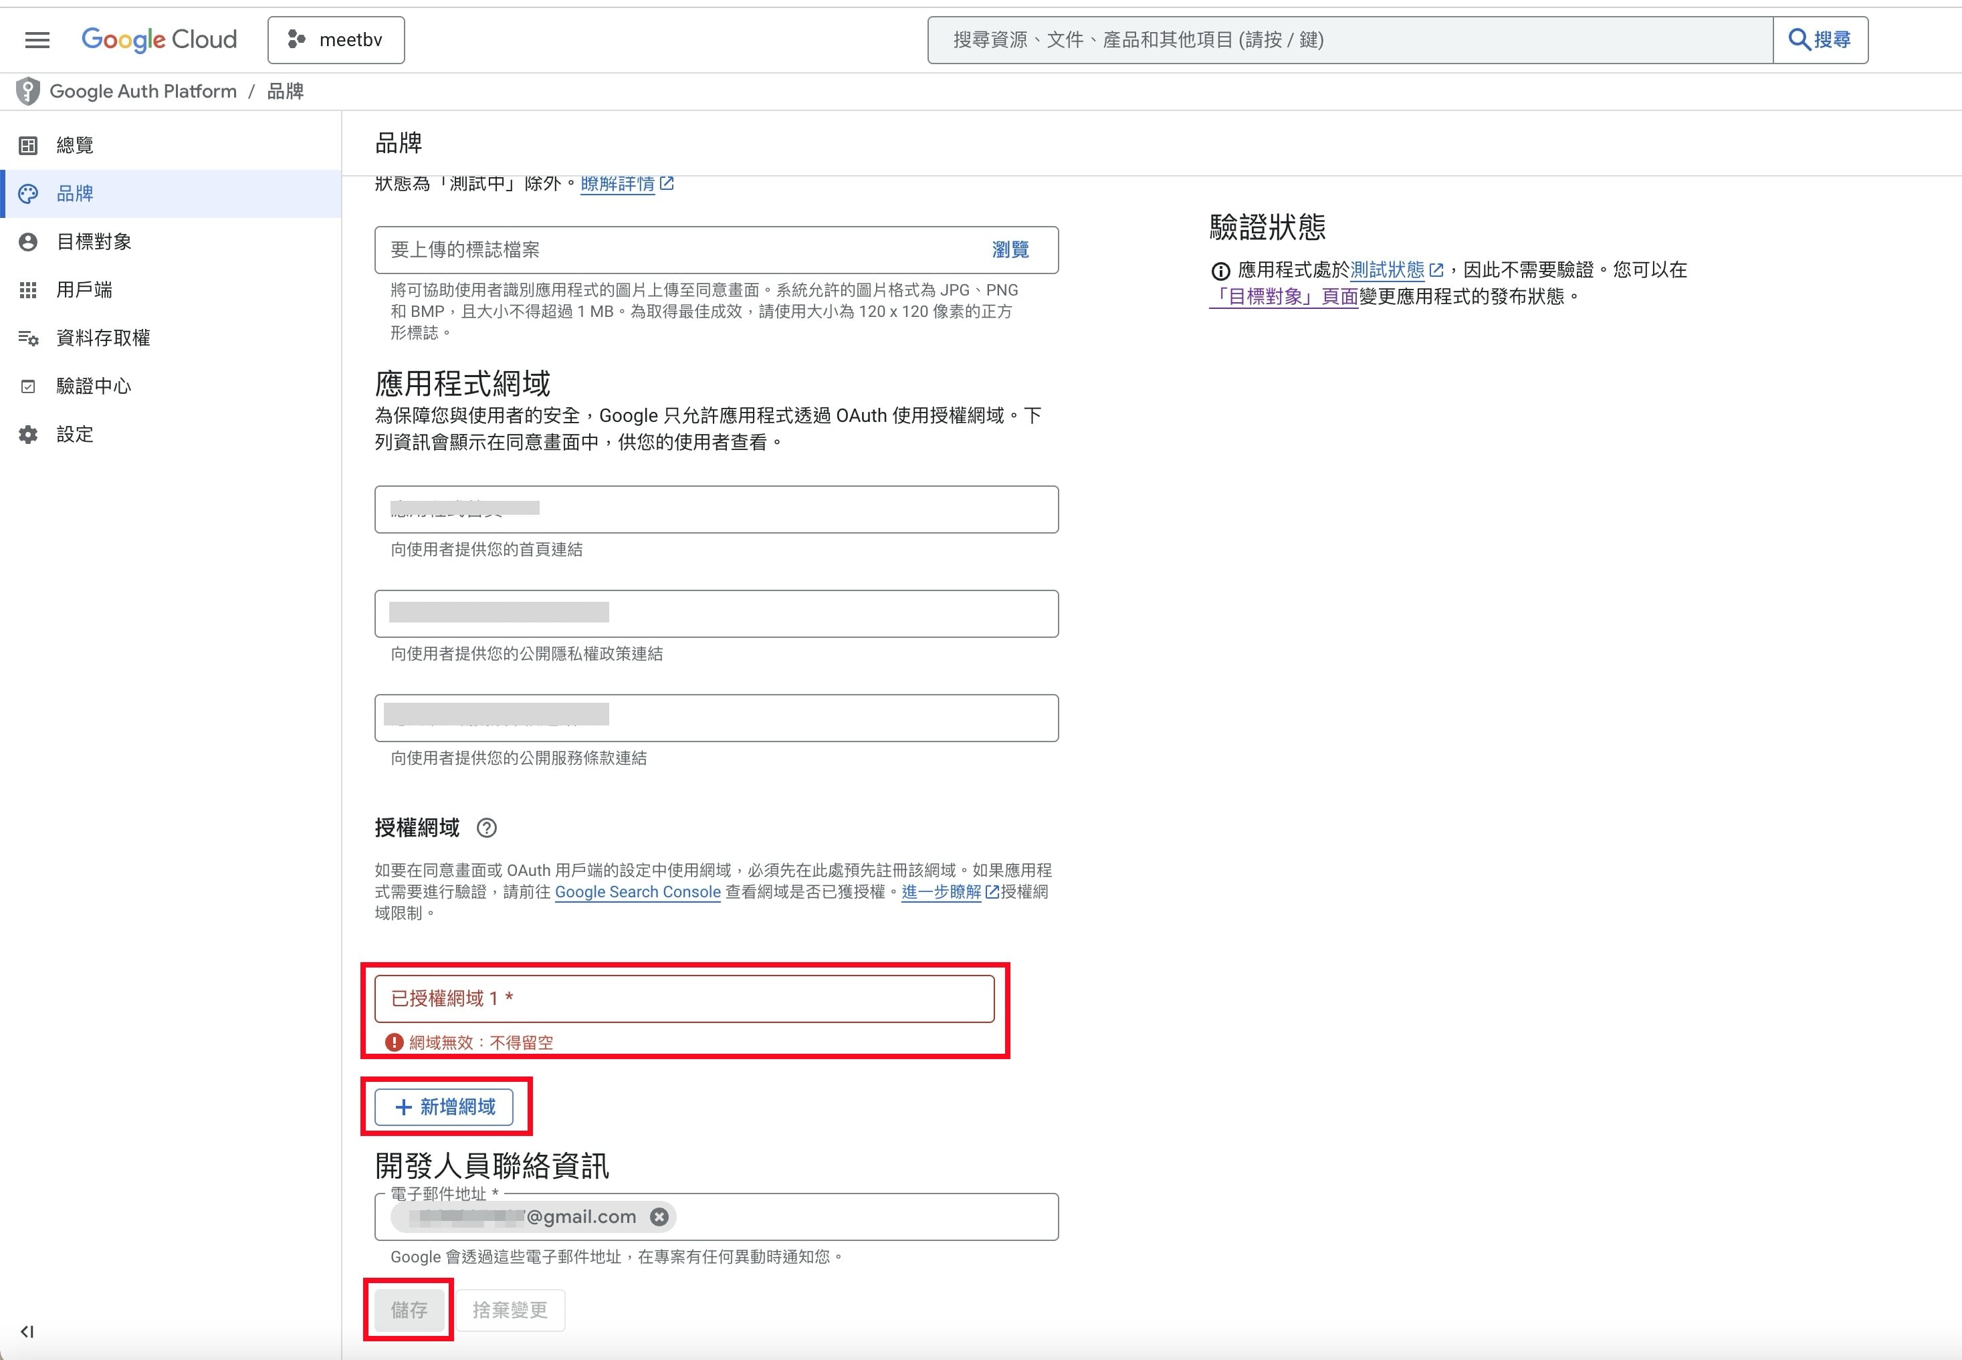
Task: Click the application homepage URL field
Action: click(x=716, y=509)
